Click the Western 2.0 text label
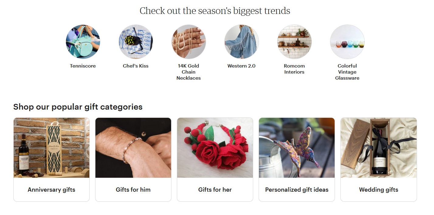434x215 pixels. coord(241,66)
